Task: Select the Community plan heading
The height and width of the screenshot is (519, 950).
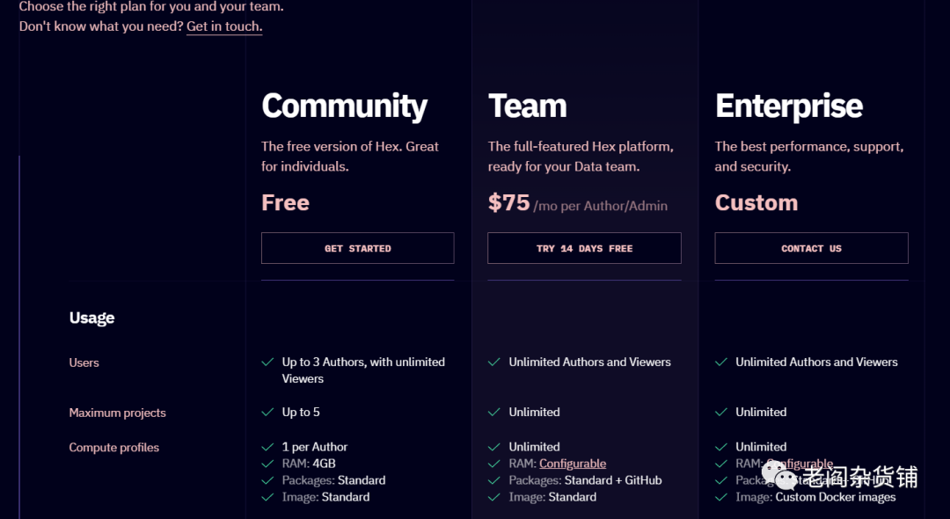Action: point(344,106)
